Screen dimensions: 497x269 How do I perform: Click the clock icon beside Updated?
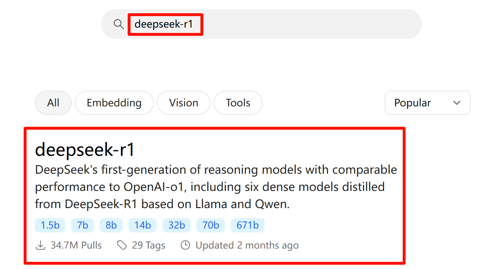(185, 245)
